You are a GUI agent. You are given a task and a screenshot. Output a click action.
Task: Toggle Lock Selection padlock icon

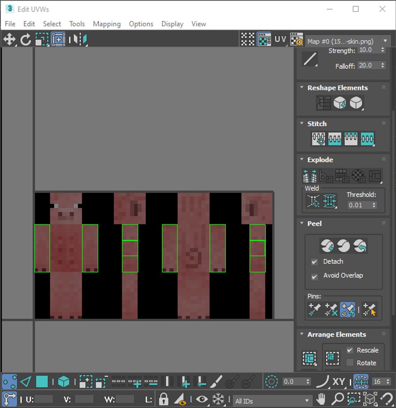click(163, 399)
